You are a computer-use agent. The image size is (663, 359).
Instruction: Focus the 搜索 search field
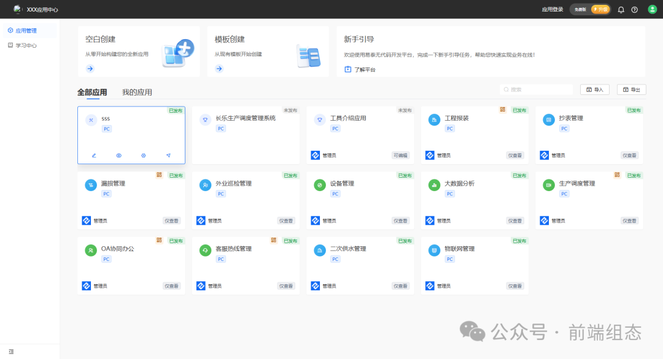(x=536, y=89)
